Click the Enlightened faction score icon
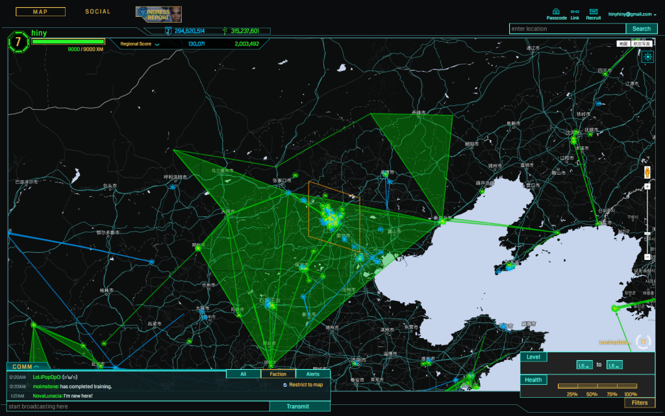The image size is (665, 416). (x=224, y=31)
